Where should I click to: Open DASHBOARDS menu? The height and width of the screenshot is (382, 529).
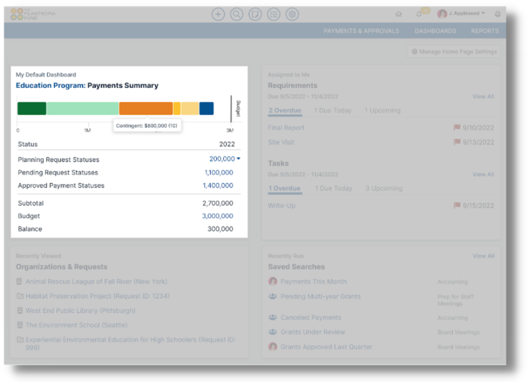(435, 31)
